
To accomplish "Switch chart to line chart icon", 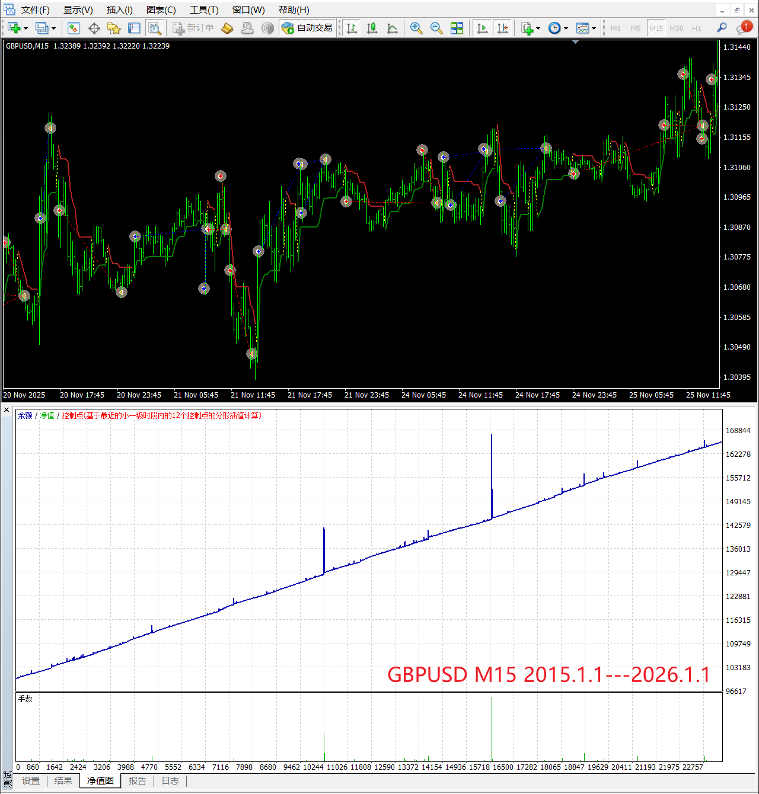I will click(x=392, y=28).
